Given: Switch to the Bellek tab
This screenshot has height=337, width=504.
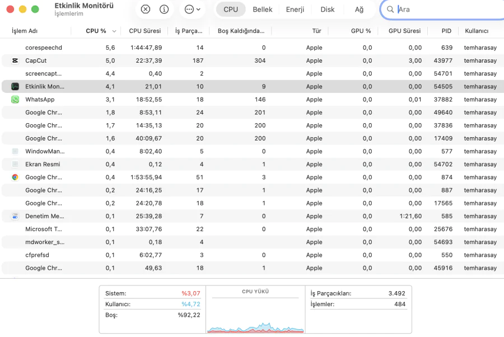Looking at the screenshot, I should click(x=263, y=10).
